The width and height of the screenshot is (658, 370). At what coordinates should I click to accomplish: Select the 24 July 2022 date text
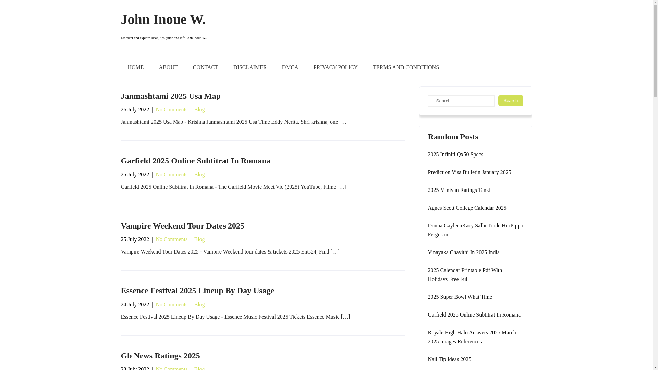(x=135, y=305)
